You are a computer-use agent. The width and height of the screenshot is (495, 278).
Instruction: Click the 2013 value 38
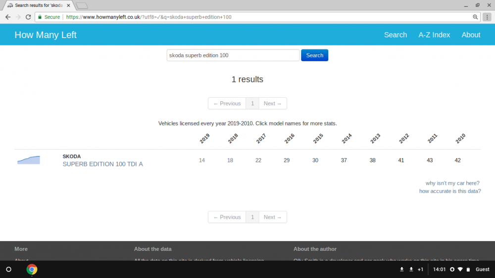tap(373, 160)
